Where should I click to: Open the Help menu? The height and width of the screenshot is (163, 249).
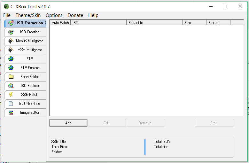93,15
